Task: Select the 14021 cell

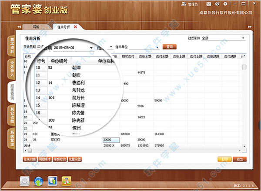Action: coord(145,117)
